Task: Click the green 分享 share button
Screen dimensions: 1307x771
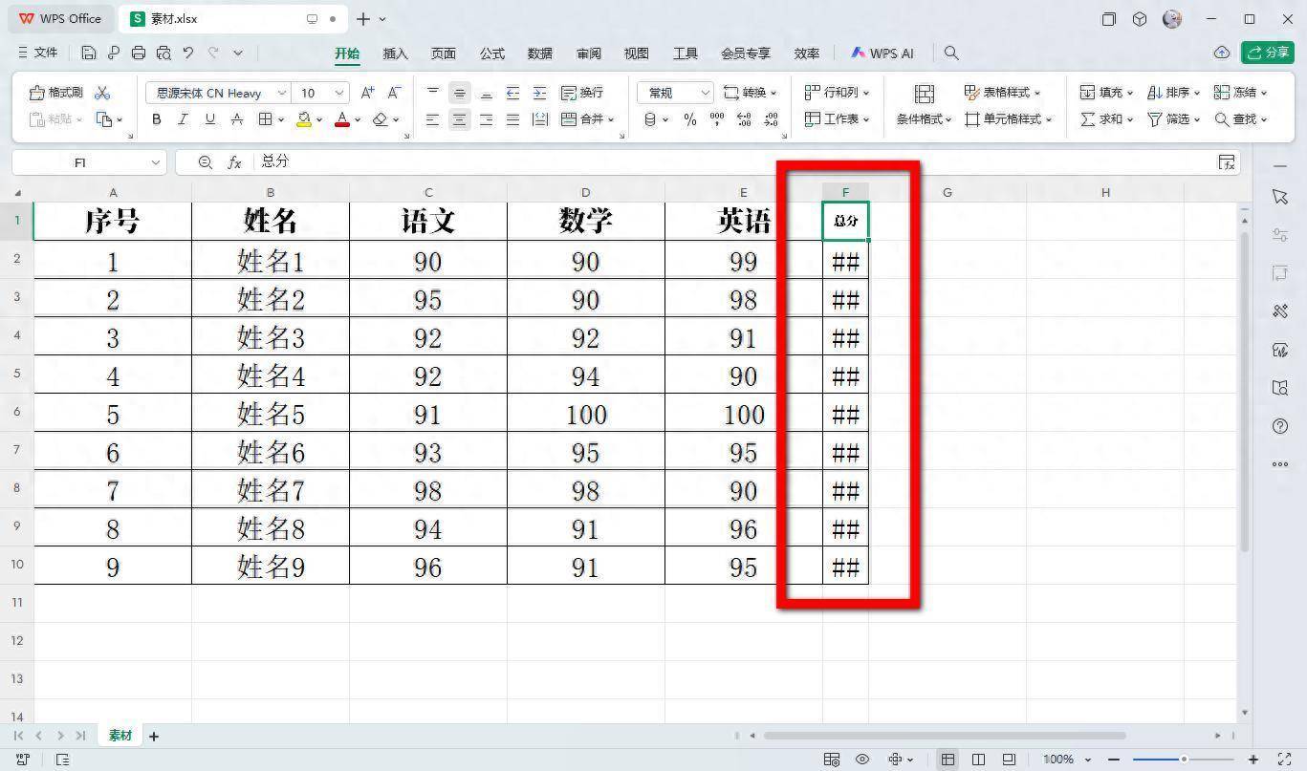Action: [1268, 53]
